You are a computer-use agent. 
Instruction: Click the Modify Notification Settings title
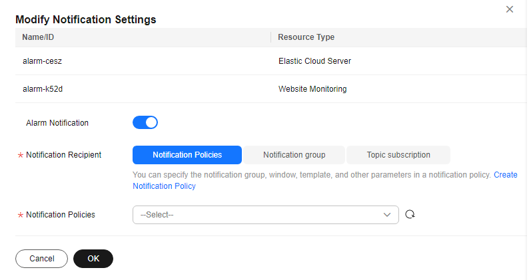85,20
